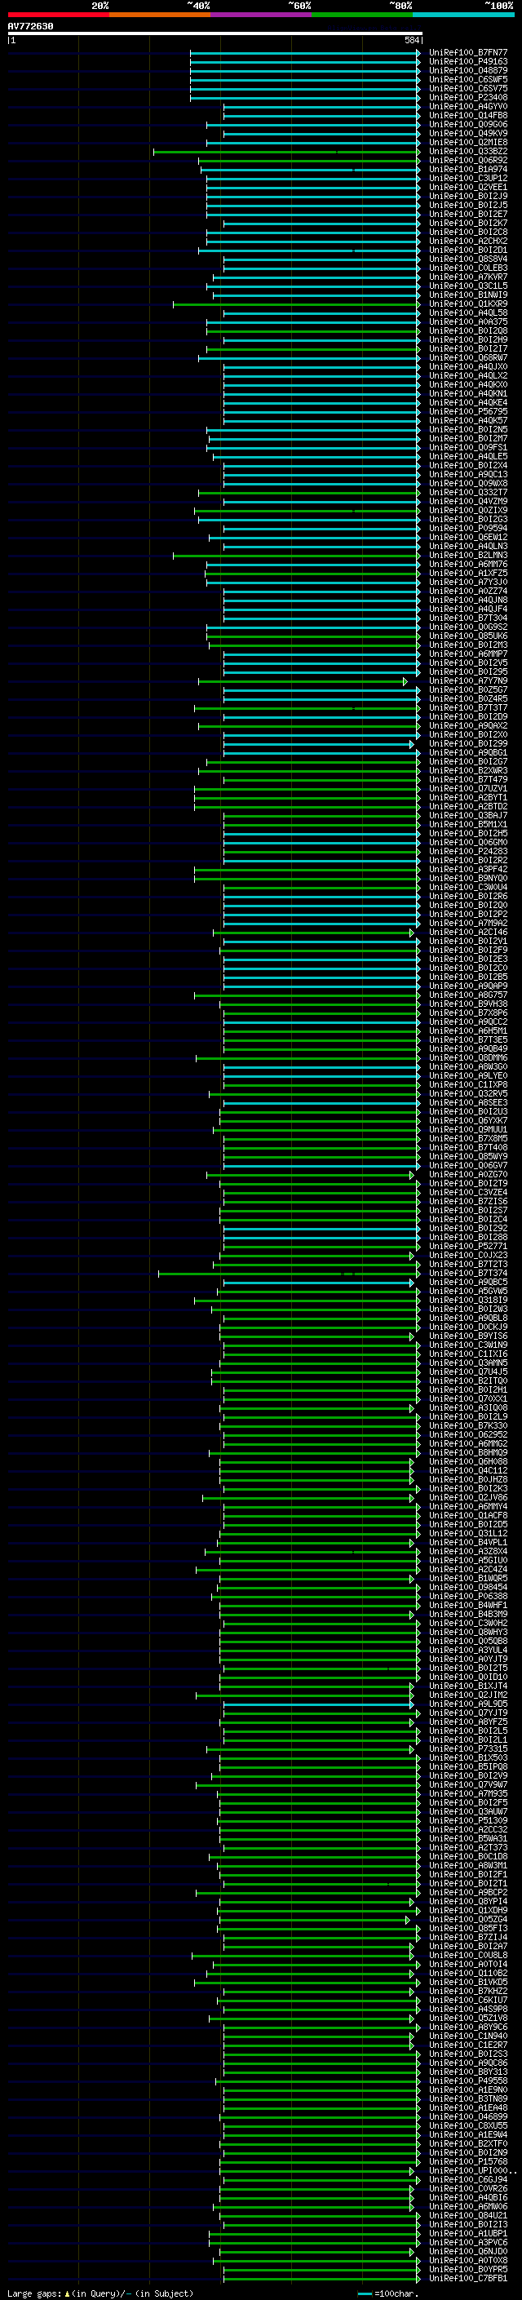Select the UniRef100_Q2VEE1 label
The height and width of the screenshot is (2300, 522).
click(467, 188)
